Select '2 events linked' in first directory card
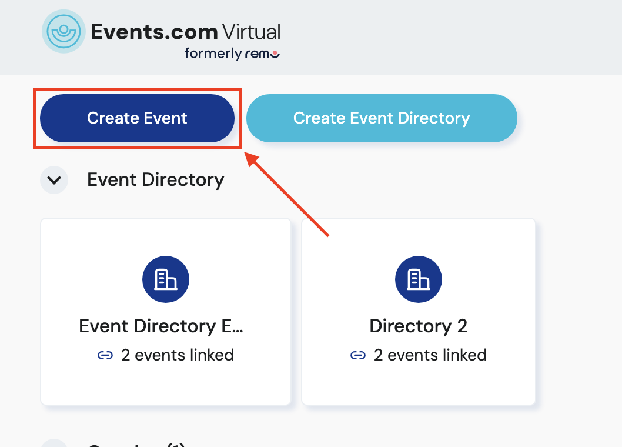622x447 pixels. tap(177, 355)
